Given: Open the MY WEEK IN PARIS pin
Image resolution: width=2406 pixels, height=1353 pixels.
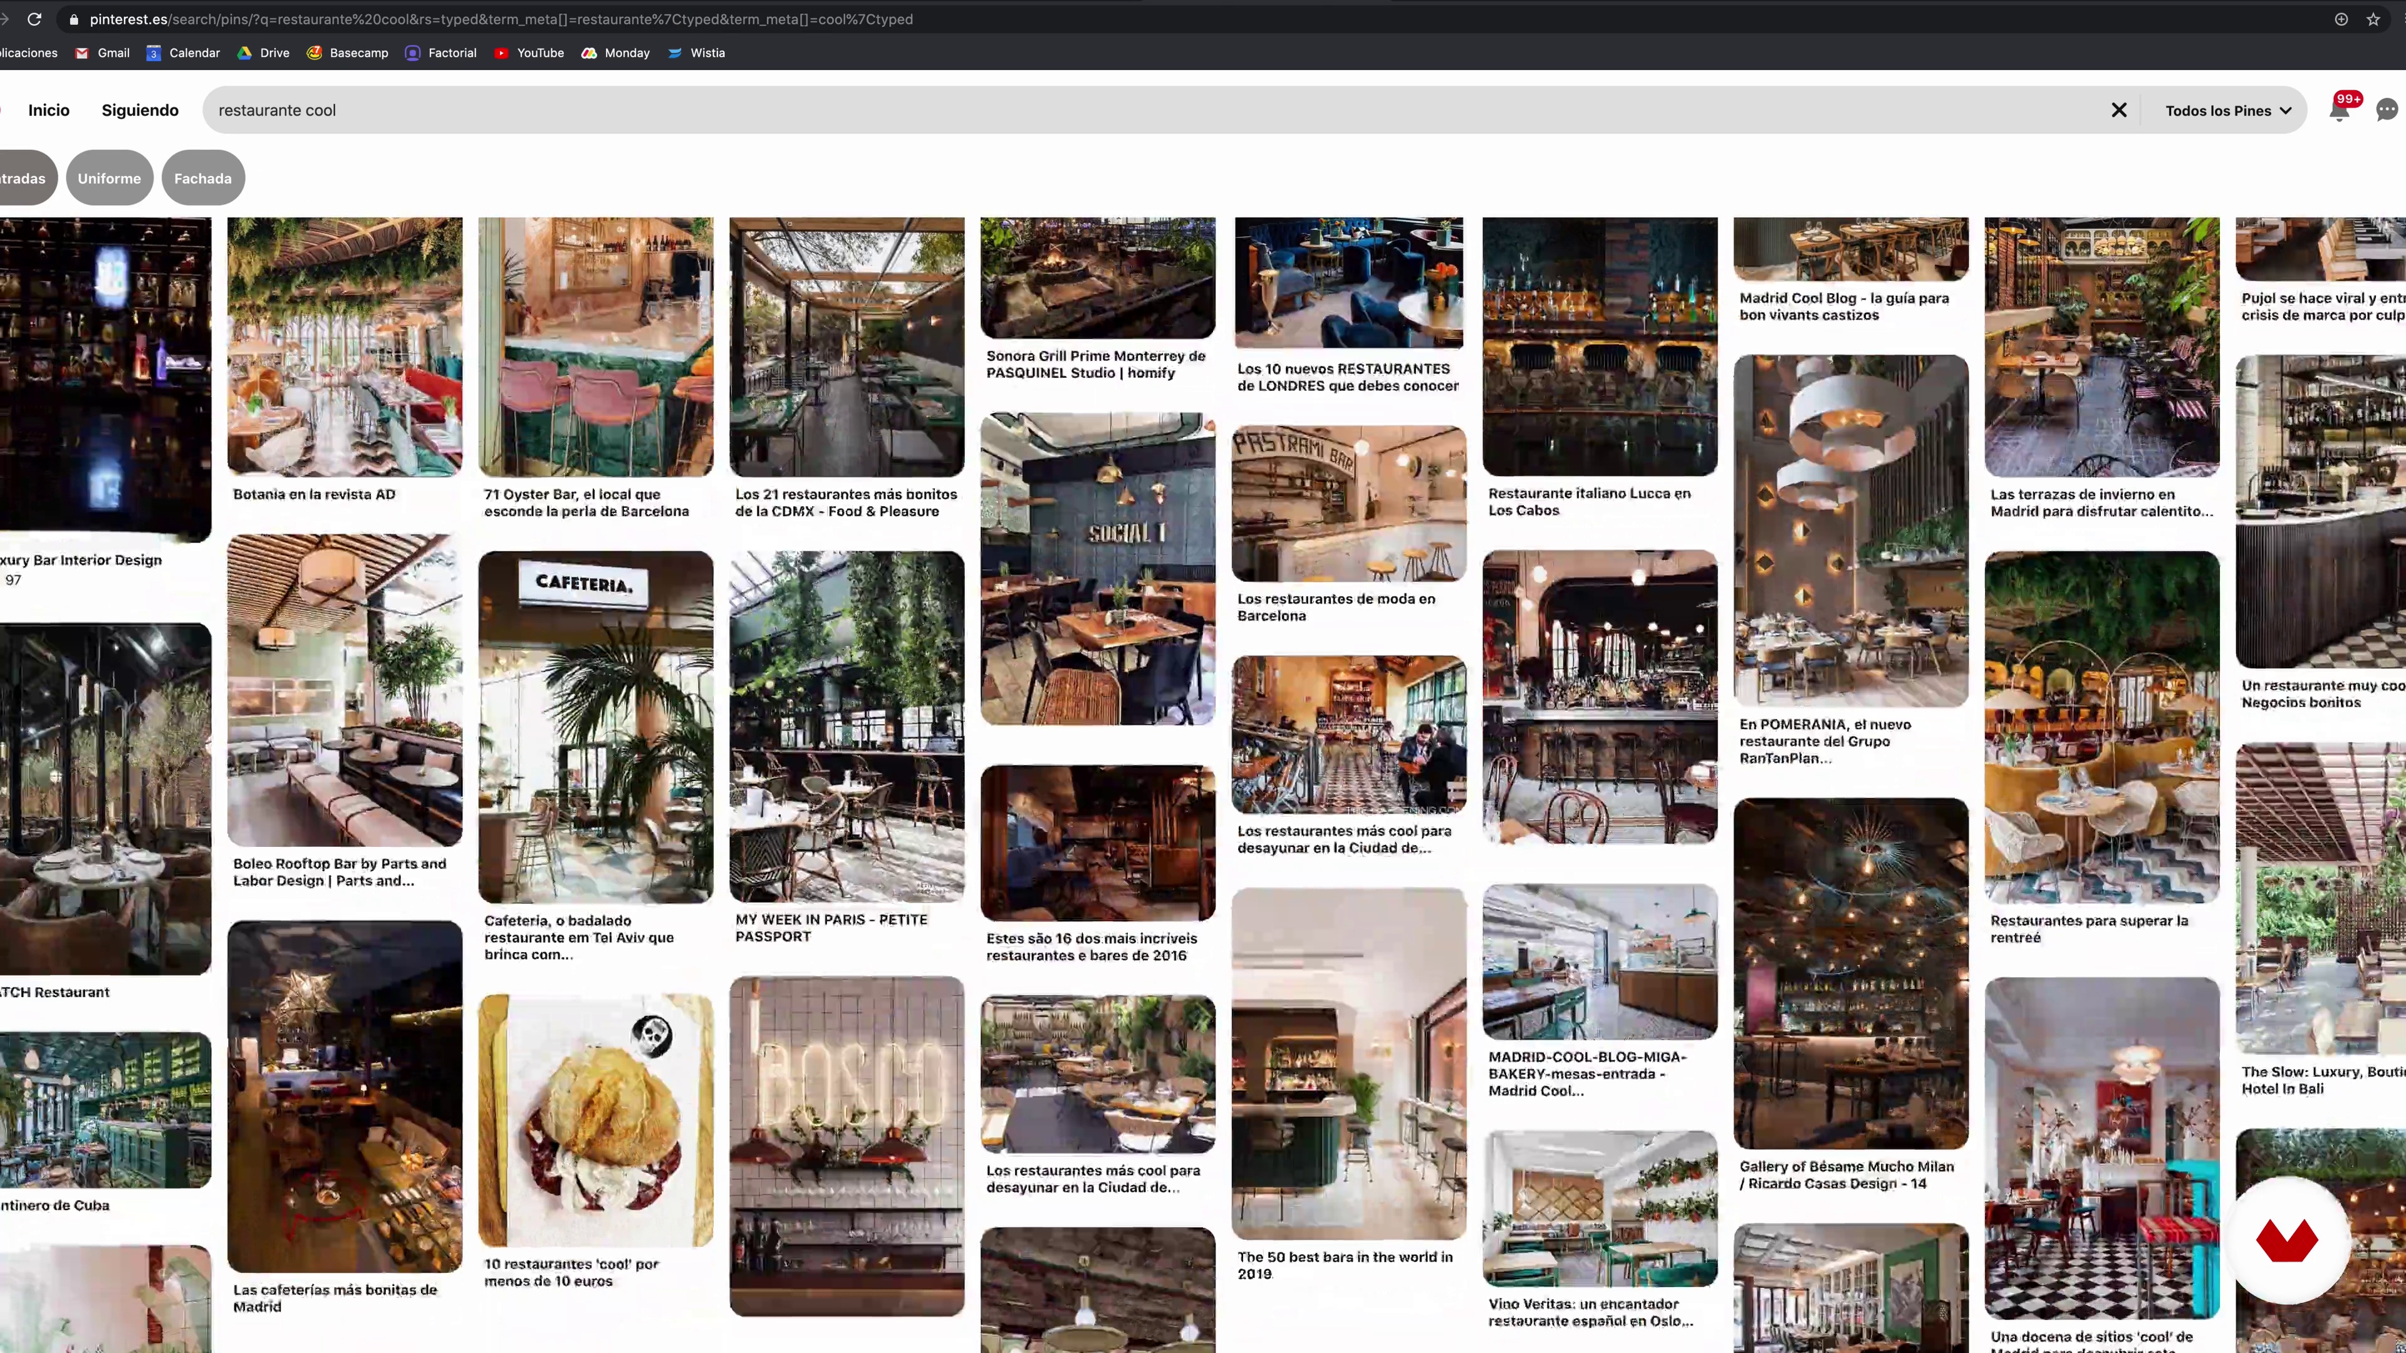Looking at the screenshot, I should click(847, 727).
